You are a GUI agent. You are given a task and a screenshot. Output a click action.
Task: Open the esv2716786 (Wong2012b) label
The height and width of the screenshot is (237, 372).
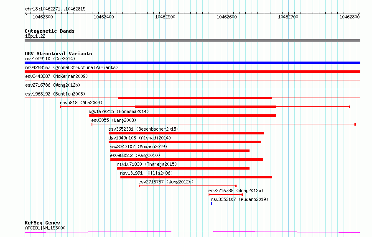tap(53, 85)
